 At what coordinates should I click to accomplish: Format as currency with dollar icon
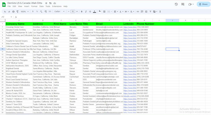pos(33,11)
